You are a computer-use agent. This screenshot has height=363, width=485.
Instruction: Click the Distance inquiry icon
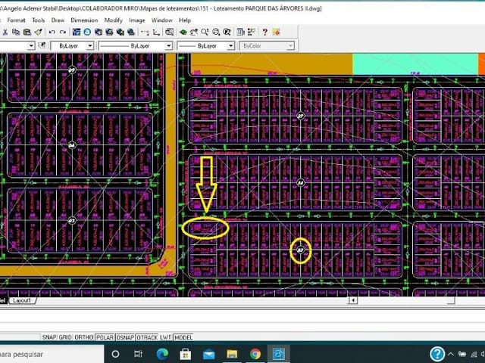pos(169,32)
